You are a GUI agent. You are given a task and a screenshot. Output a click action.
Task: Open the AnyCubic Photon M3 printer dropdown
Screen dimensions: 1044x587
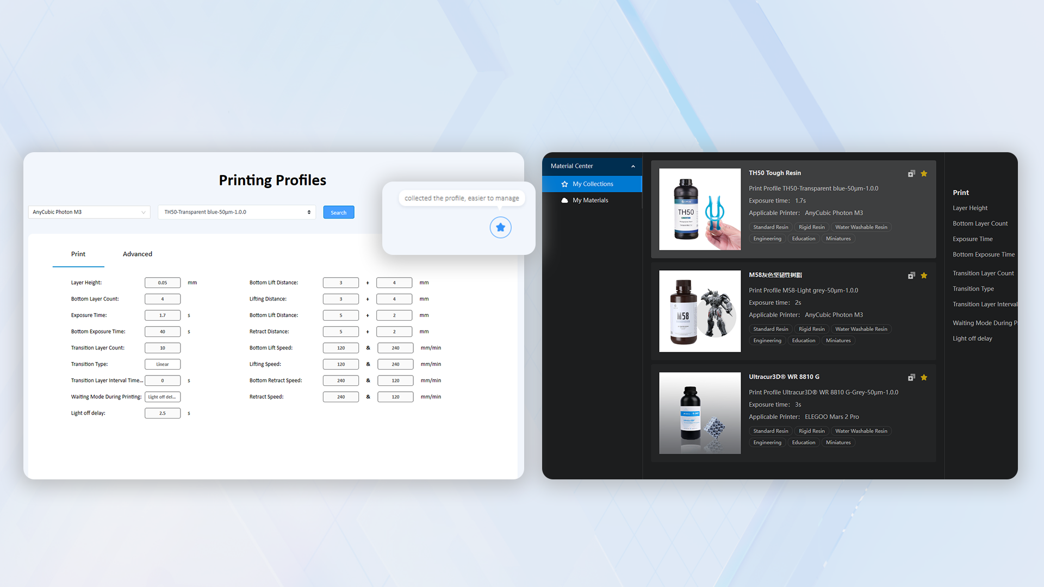coord(89,212)
